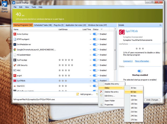This screenshot has width=167, height=124.
Task: Toggle avgnt startup switch
Action: pyautogui.click(x=95, y=76)
